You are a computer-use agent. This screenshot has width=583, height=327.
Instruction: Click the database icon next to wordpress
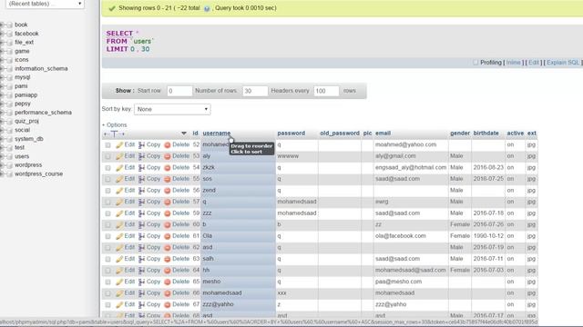click(x=10, y=165)
